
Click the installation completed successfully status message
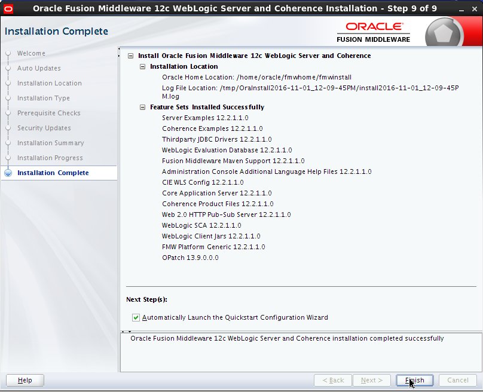click(x=287, y=339)
